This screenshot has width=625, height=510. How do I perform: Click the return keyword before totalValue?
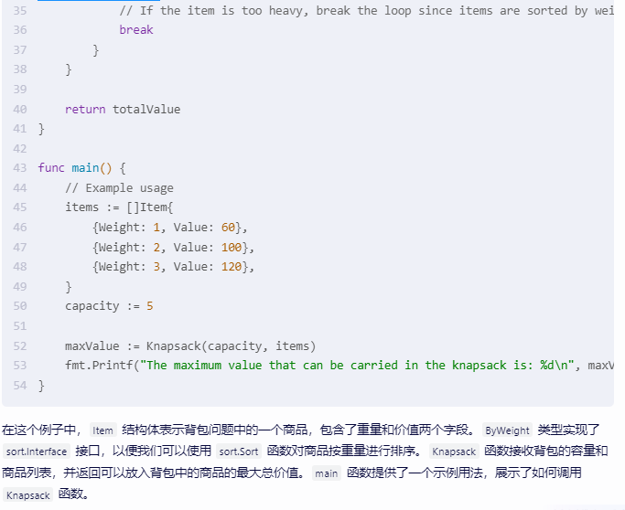tap(85, 109)
